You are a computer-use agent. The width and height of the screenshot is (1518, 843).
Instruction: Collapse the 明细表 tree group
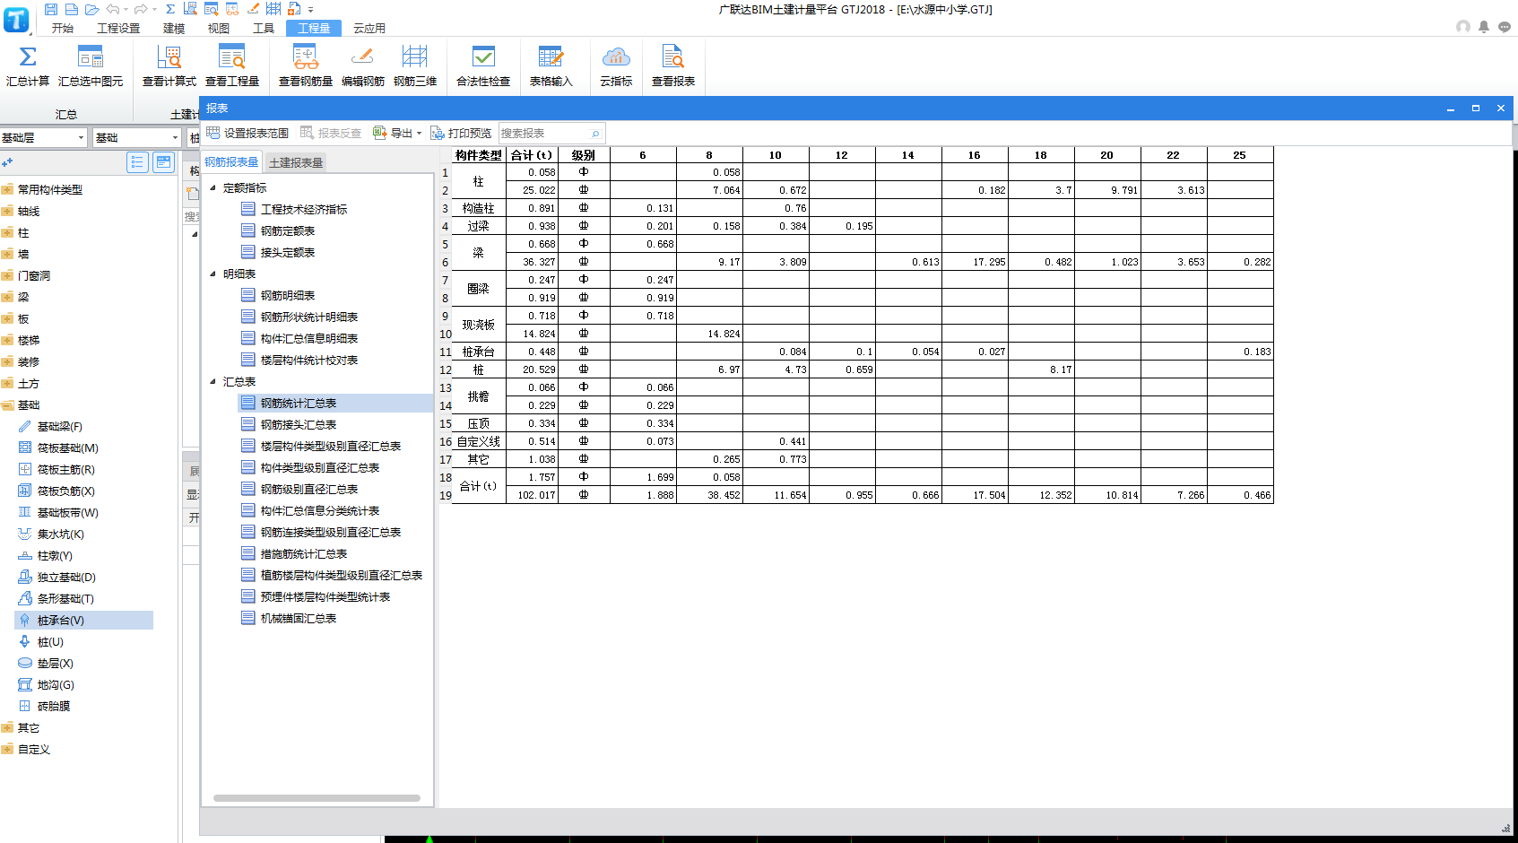click(x=213, y=274)
